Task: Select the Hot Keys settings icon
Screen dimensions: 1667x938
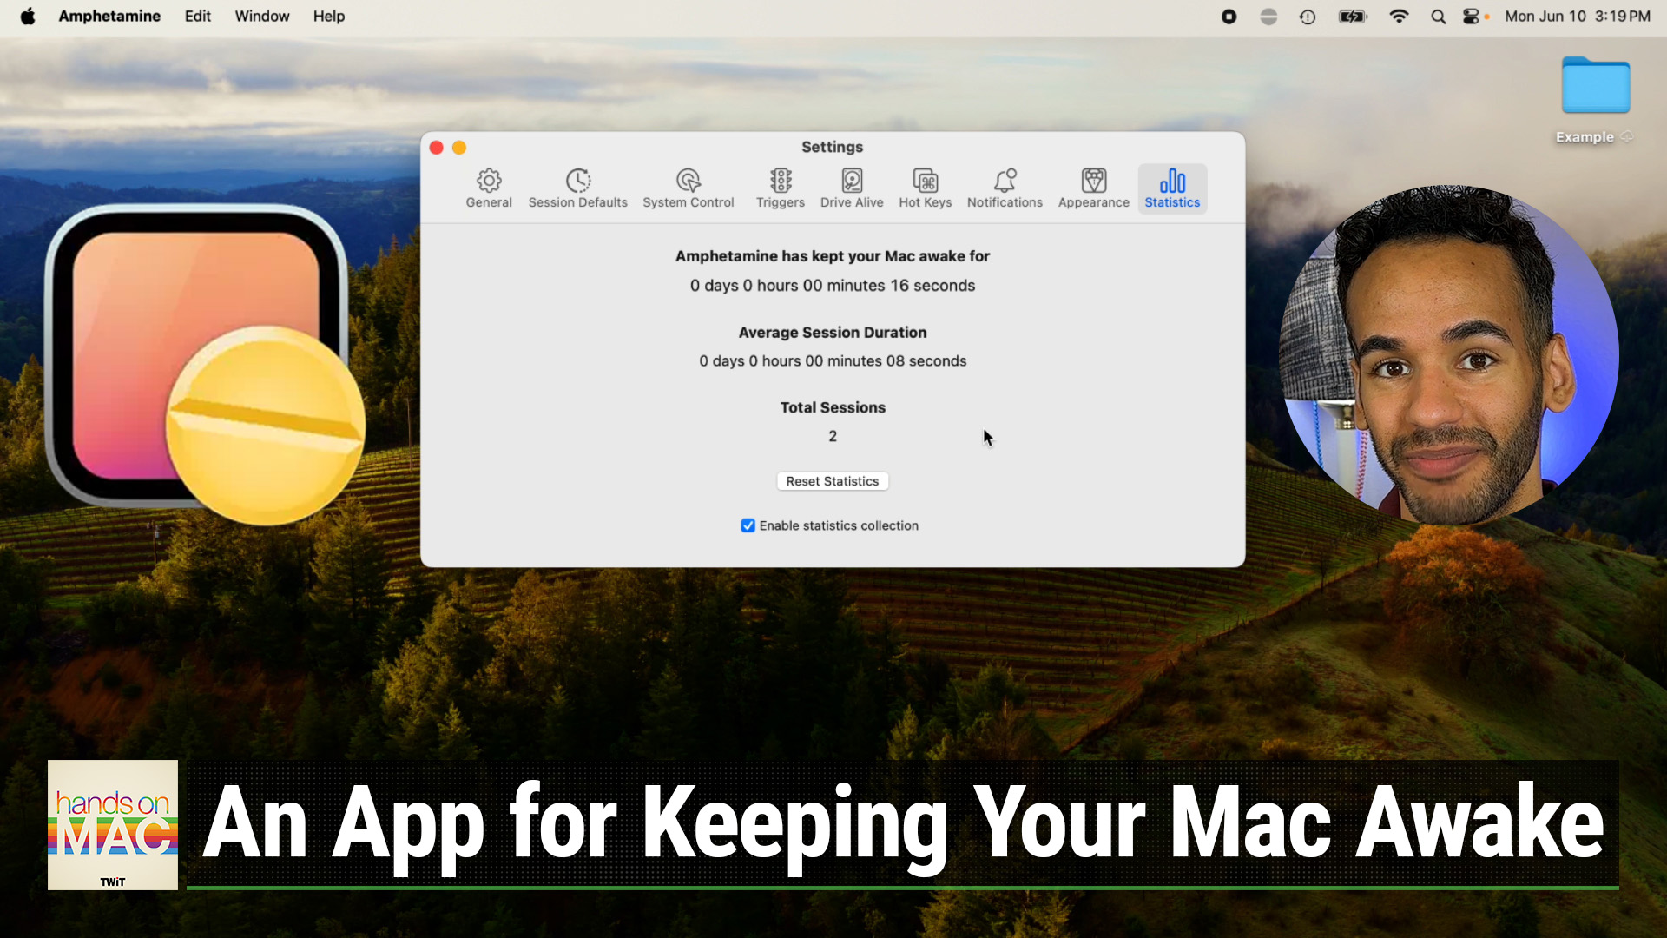Action: pos(925,188)
